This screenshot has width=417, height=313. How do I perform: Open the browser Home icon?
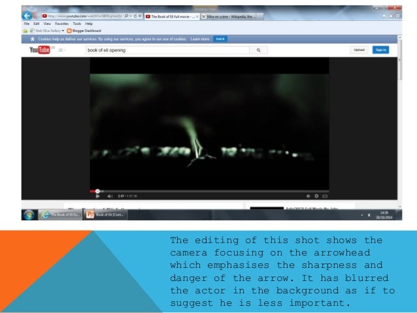[384, 16]
